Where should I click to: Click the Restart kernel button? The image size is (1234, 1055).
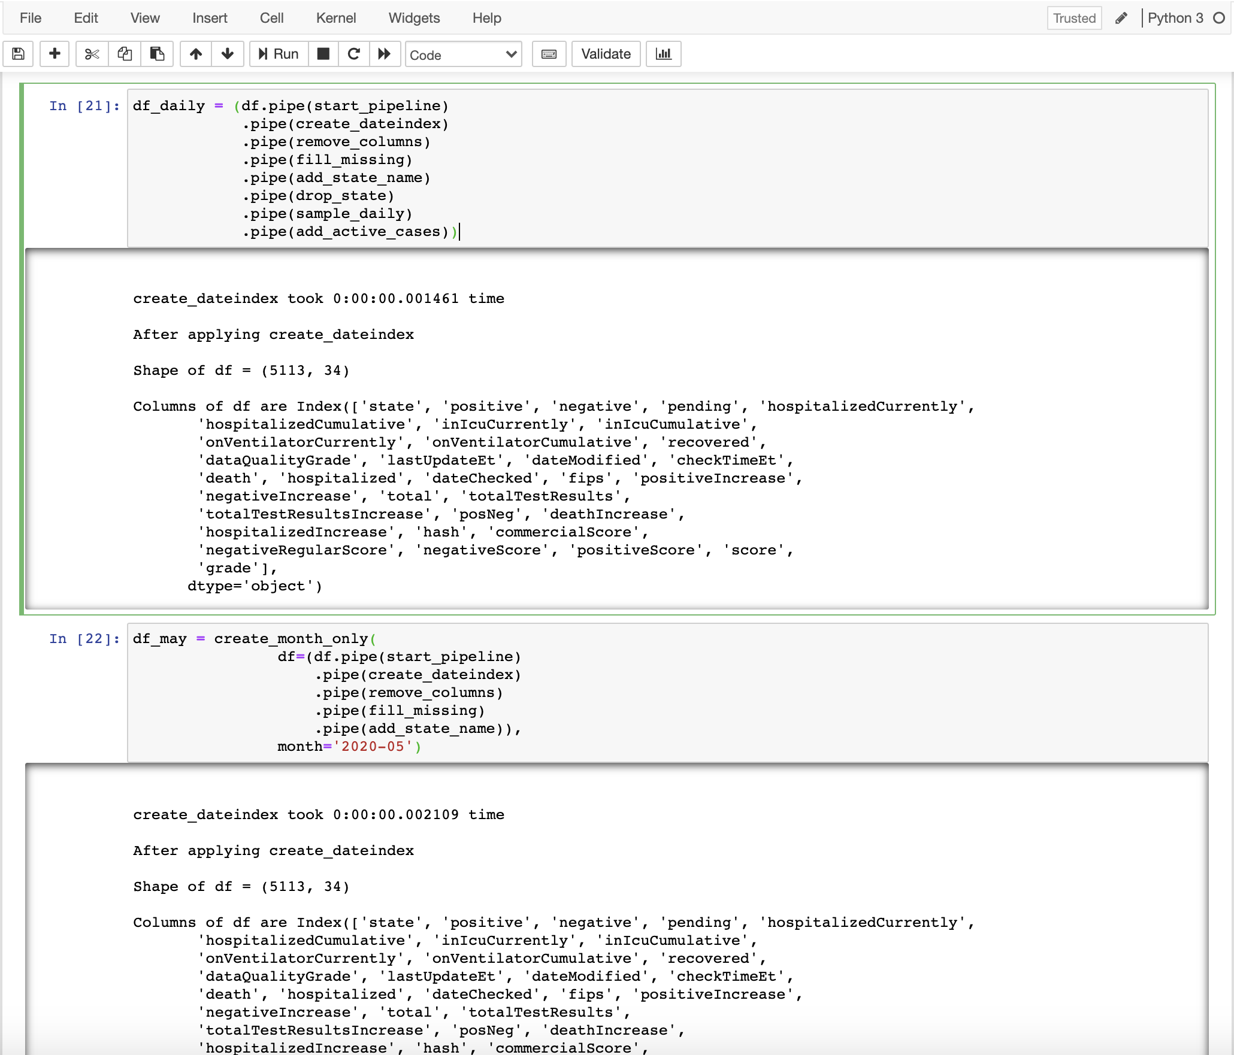(x=355, y=53)
